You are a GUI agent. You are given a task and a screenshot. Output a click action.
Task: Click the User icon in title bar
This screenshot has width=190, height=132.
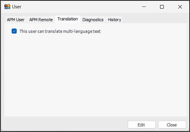[x=7, y=6]
